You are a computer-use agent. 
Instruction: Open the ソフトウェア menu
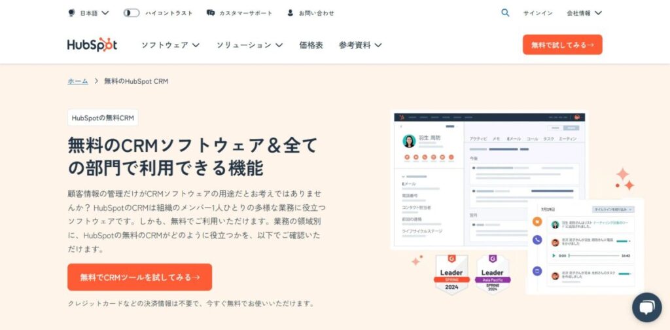pyautogui.click(x=171, y=45)
